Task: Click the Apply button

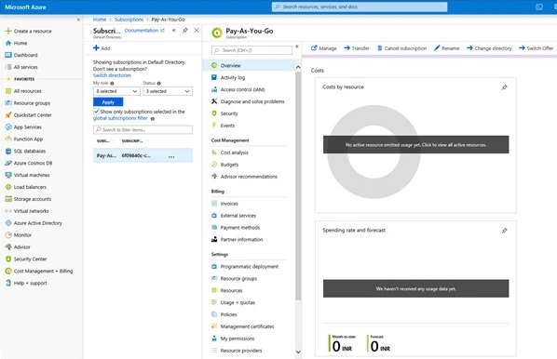Action: 108,102
